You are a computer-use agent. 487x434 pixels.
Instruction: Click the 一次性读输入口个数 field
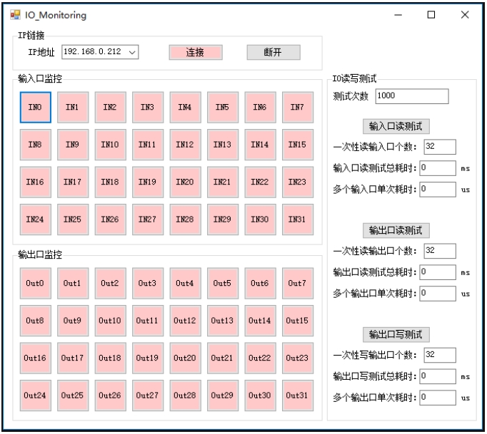[440, 147]
